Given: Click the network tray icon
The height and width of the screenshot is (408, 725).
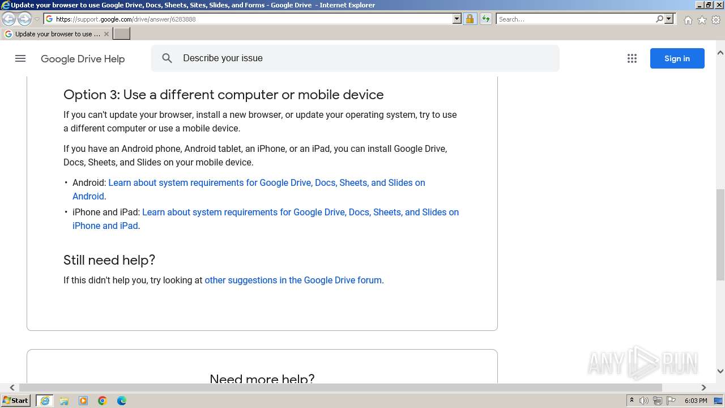Looking at the screenshot, I should click(x=658, y=401).
